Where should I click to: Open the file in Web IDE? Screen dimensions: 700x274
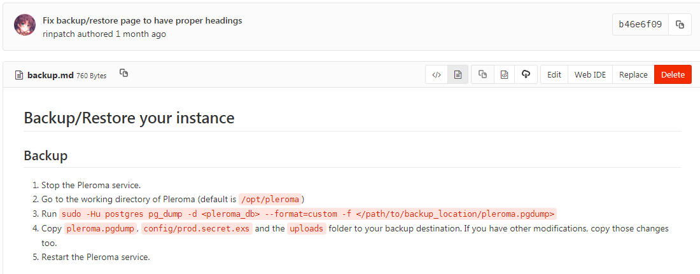[590, 74]
